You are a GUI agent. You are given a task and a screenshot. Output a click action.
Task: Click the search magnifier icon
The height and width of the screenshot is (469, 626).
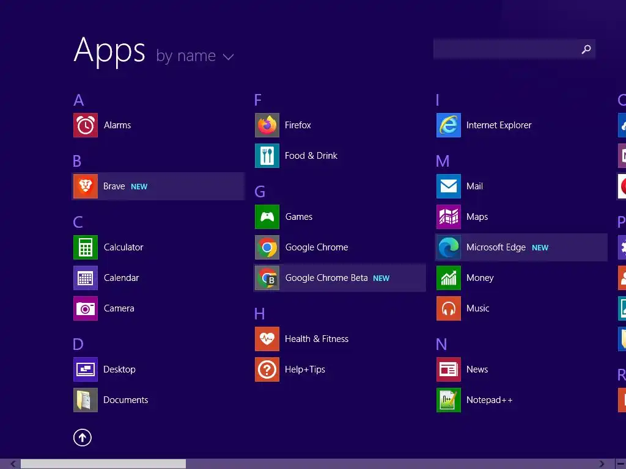586,49
